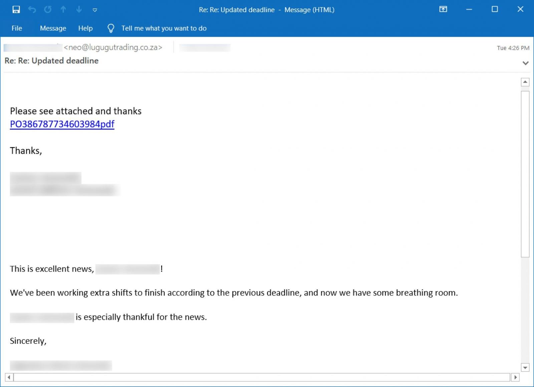Open Ribbon Display Options icon

pyautogui.click(x=443, y=9)
